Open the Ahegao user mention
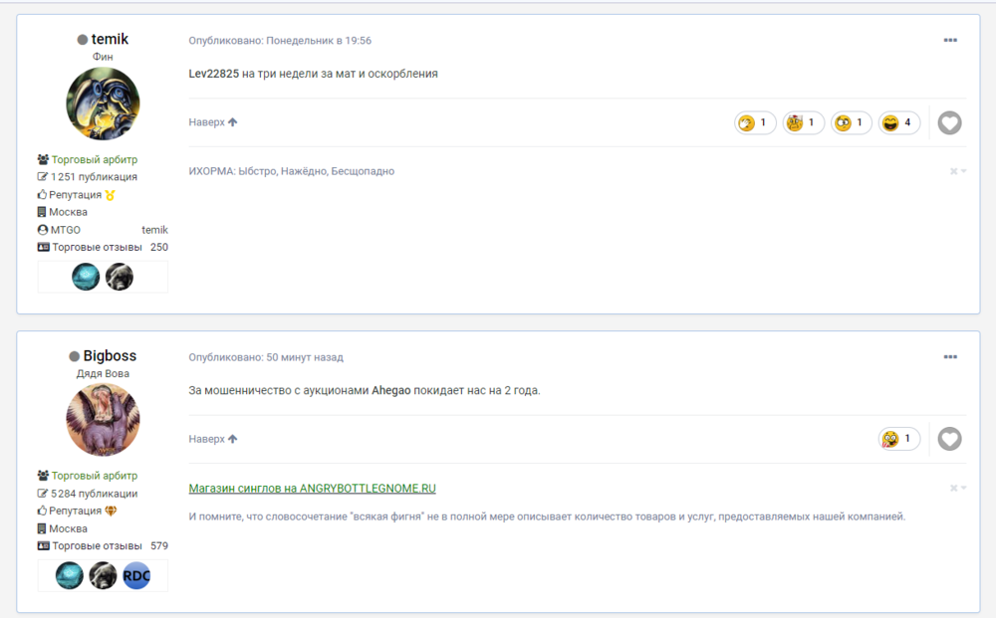996x618 pixels. point(392,390)
